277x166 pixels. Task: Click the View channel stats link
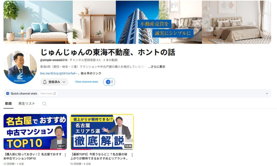click(87, 82)
